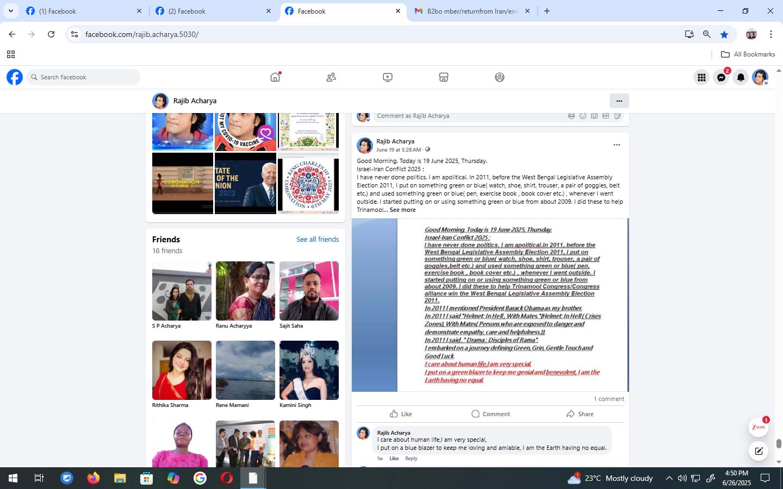Screen dimensions: 783x489
Task: Insert emoji in the comment box
Action: (583, 116)
